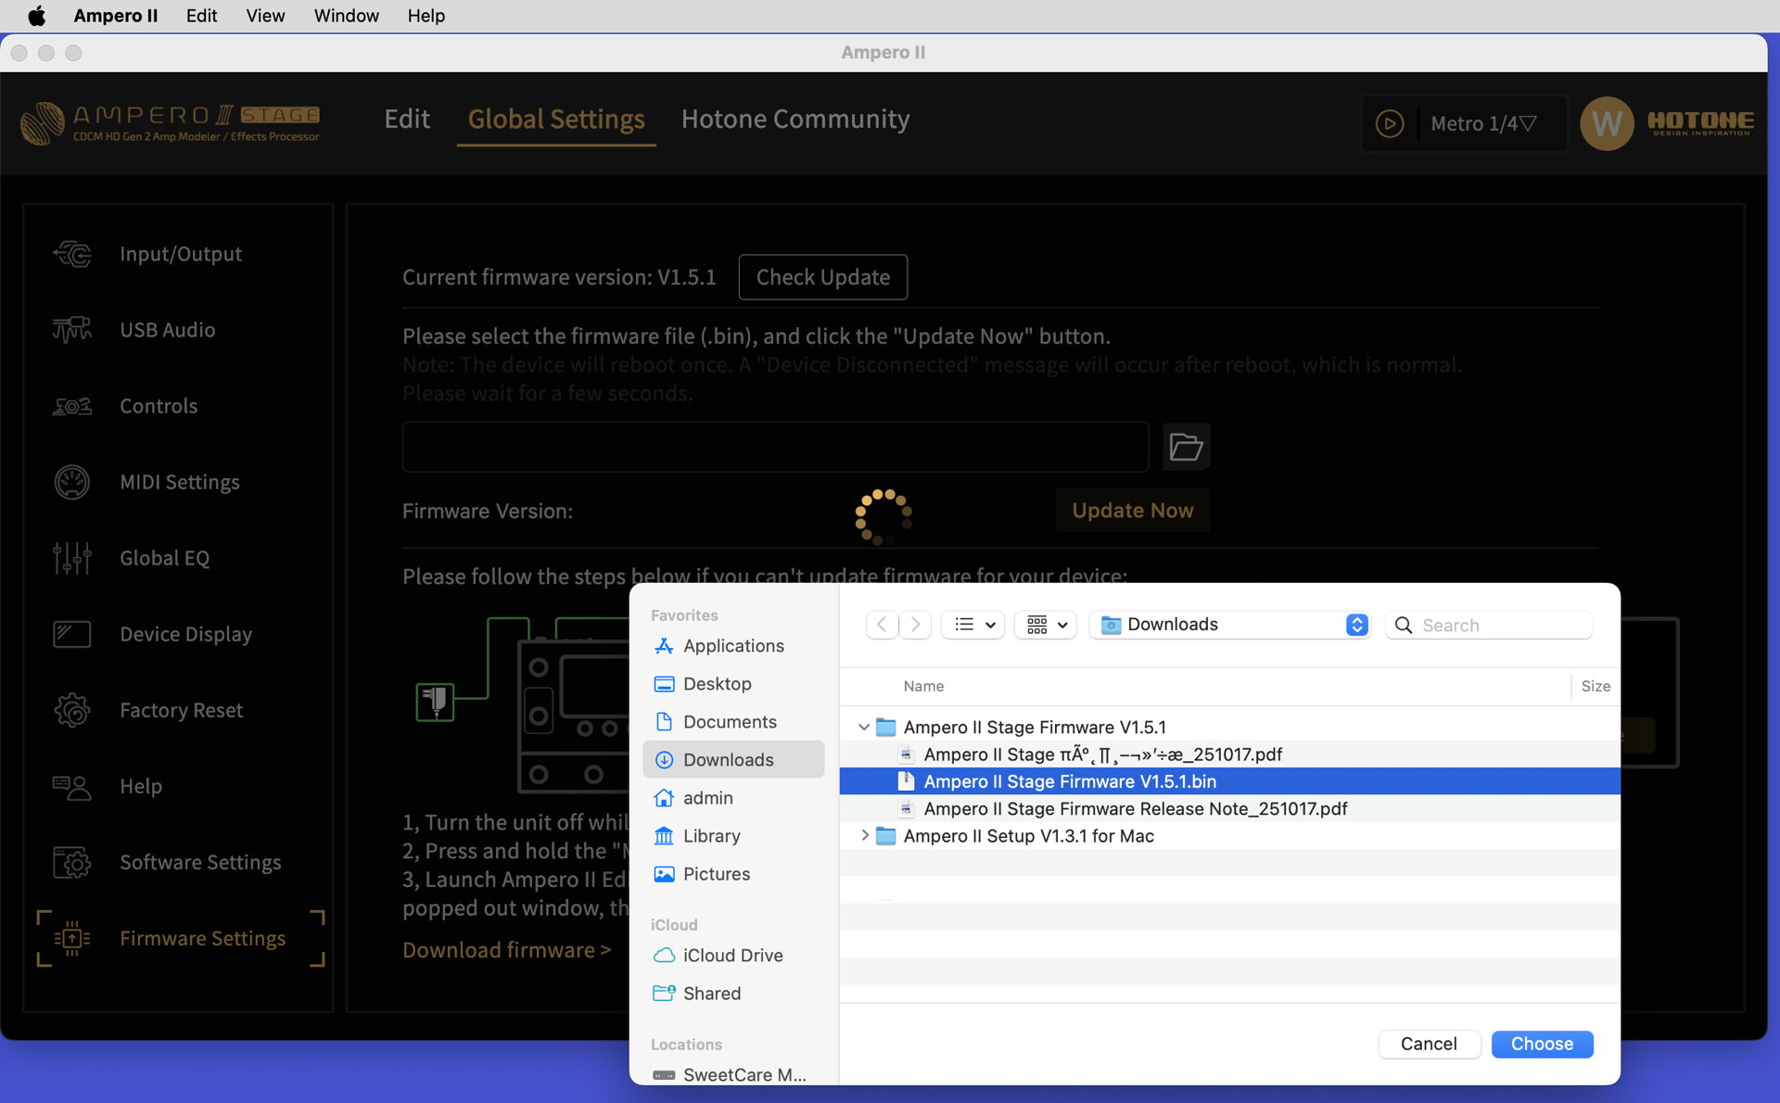Expand the Ampero II Setup V1.3.1 folder

[x=865, y=835]
